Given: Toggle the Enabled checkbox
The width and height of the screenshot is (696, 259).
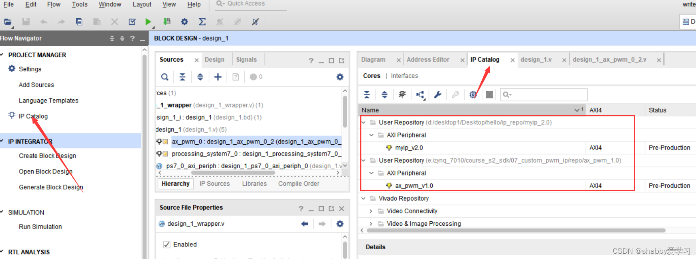Looking at the screenshot, I should click(x=167, y=244).
